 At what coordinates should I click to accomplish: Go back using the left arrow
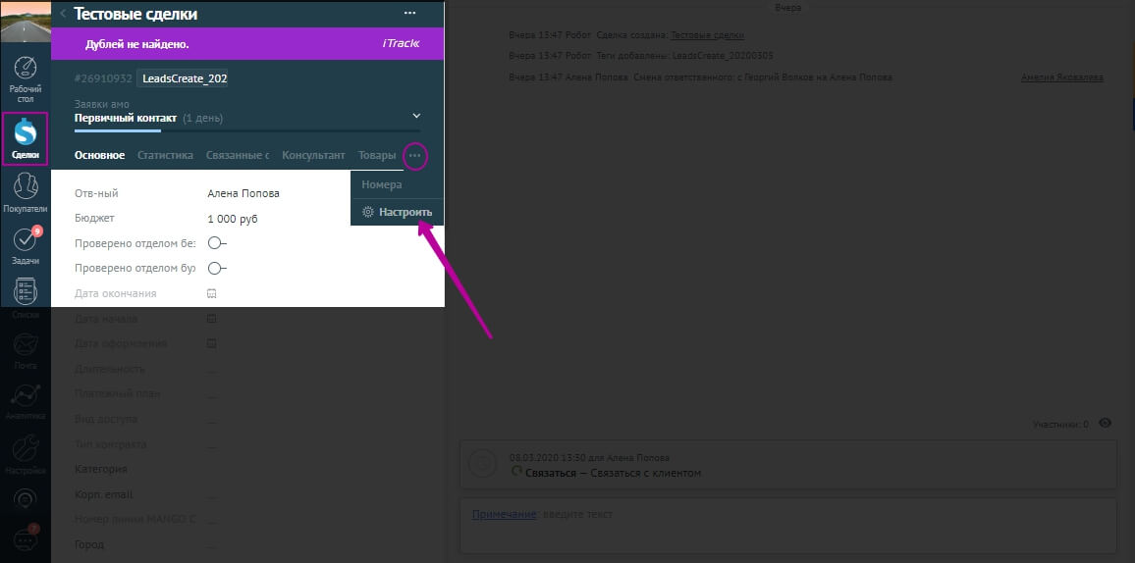63,14
